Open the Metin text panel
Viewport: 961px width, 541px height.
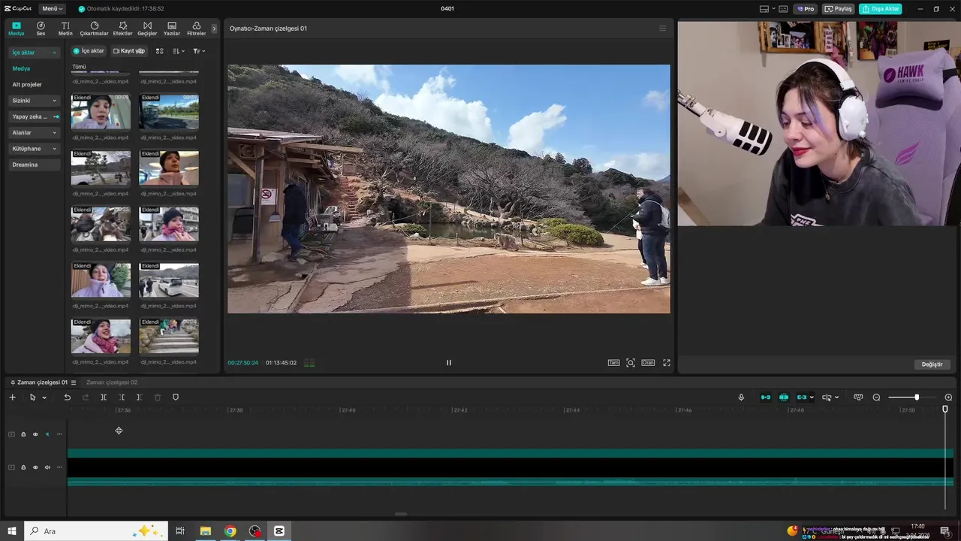(65, 29)
